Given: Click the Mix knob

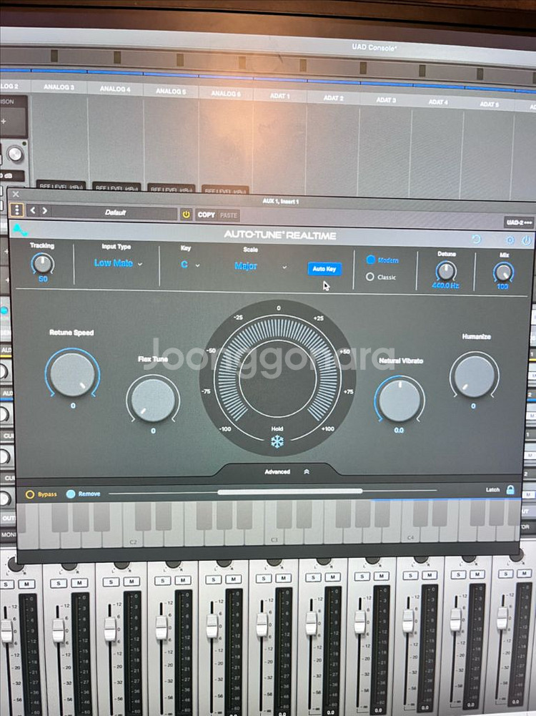Looking at the screenshot, I should pos(503,272).
